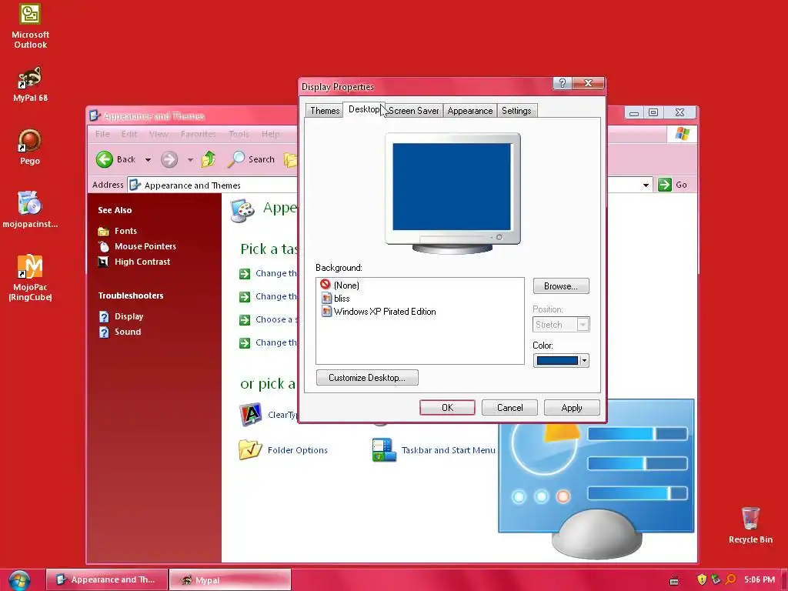Image resolution: width=788 pixels, height=591 pixels.
Task: Open the Fonts link in See Also
Action: pos(125,231)
